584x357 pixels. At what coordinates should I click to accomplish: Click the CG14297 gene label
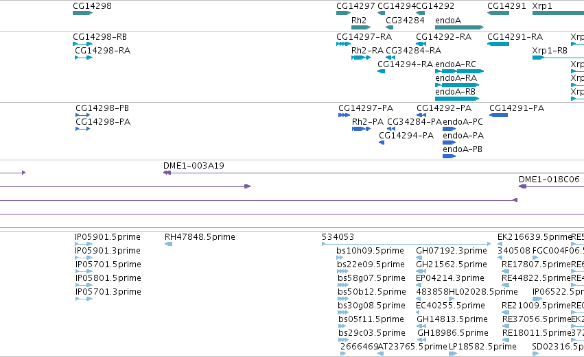(x=355, y=6)
